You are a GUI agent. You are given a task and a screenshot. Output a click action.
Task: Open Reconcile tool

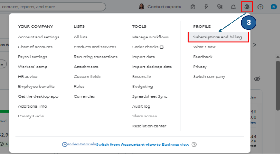click(141, 77)
